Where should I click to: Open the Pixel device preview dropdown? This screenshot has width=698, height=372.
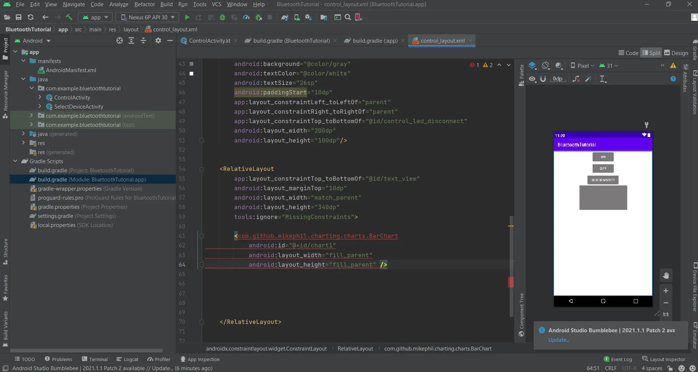pyautogui.click(x=582, y=66)
